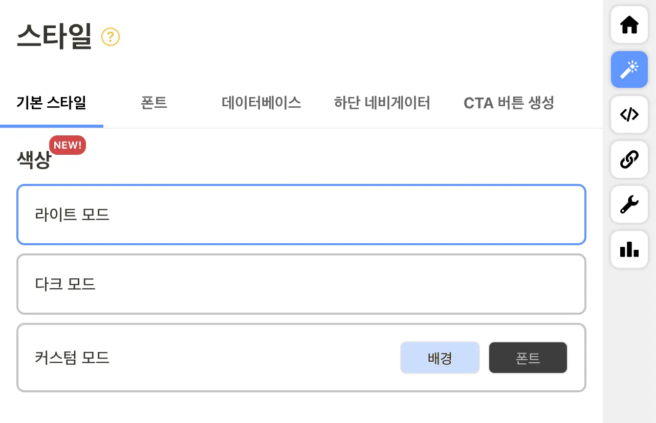Pick the custom 배경 color swatch
The width and height of the screenshot is (656, 423).
[440, 358]
